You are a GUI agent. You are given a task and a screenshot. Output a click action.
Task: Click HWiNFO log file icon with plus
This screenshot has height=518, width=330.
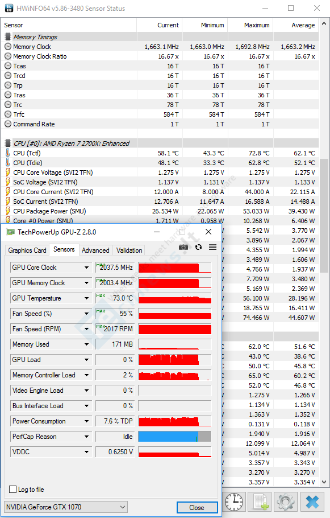coord(260,503)
